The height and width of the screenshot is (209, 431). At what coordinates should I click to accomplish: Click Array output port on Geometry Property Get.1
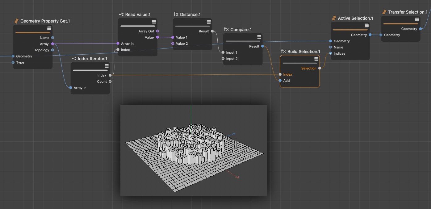[x=52, y=44]
